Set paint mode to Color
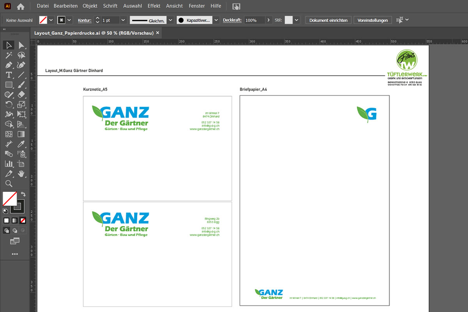Viewport: 468px width, 312px height. [7, 220]
